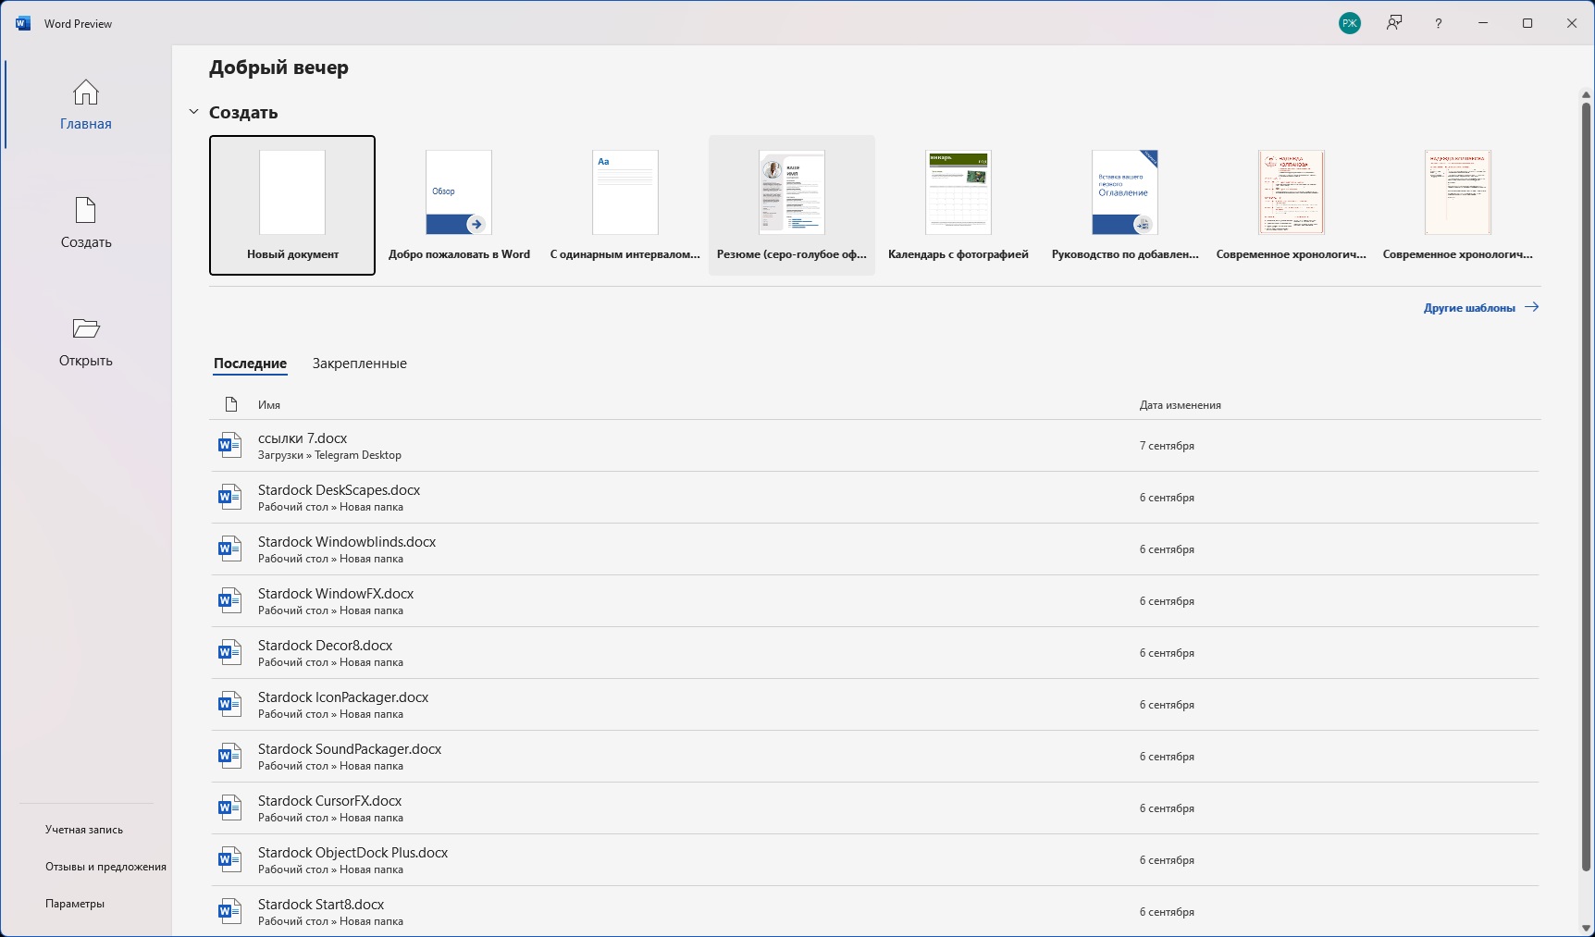This screenshot has width=1595, height=937.
Task: Open file name Stardock ObjectDock Plus.docx
Action: pos(353,853)
